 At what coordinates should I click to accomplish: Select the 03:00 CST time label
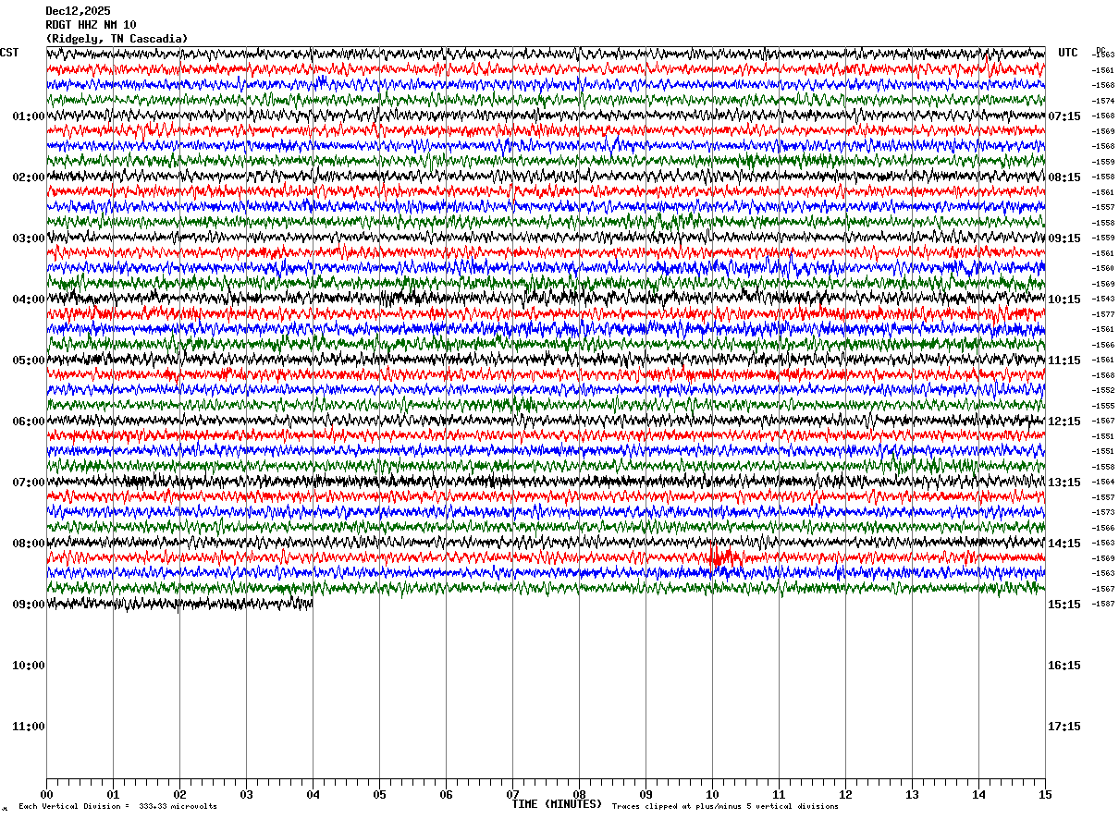coord(28,238)
